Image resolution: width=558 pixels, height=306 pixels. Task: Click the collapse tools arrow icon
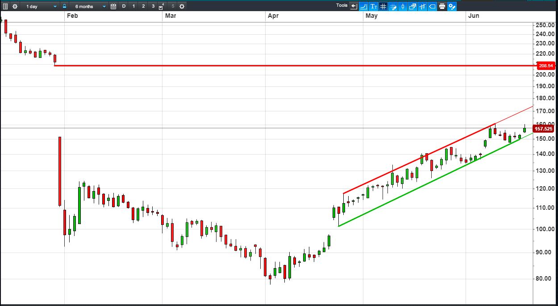(354, 6)
